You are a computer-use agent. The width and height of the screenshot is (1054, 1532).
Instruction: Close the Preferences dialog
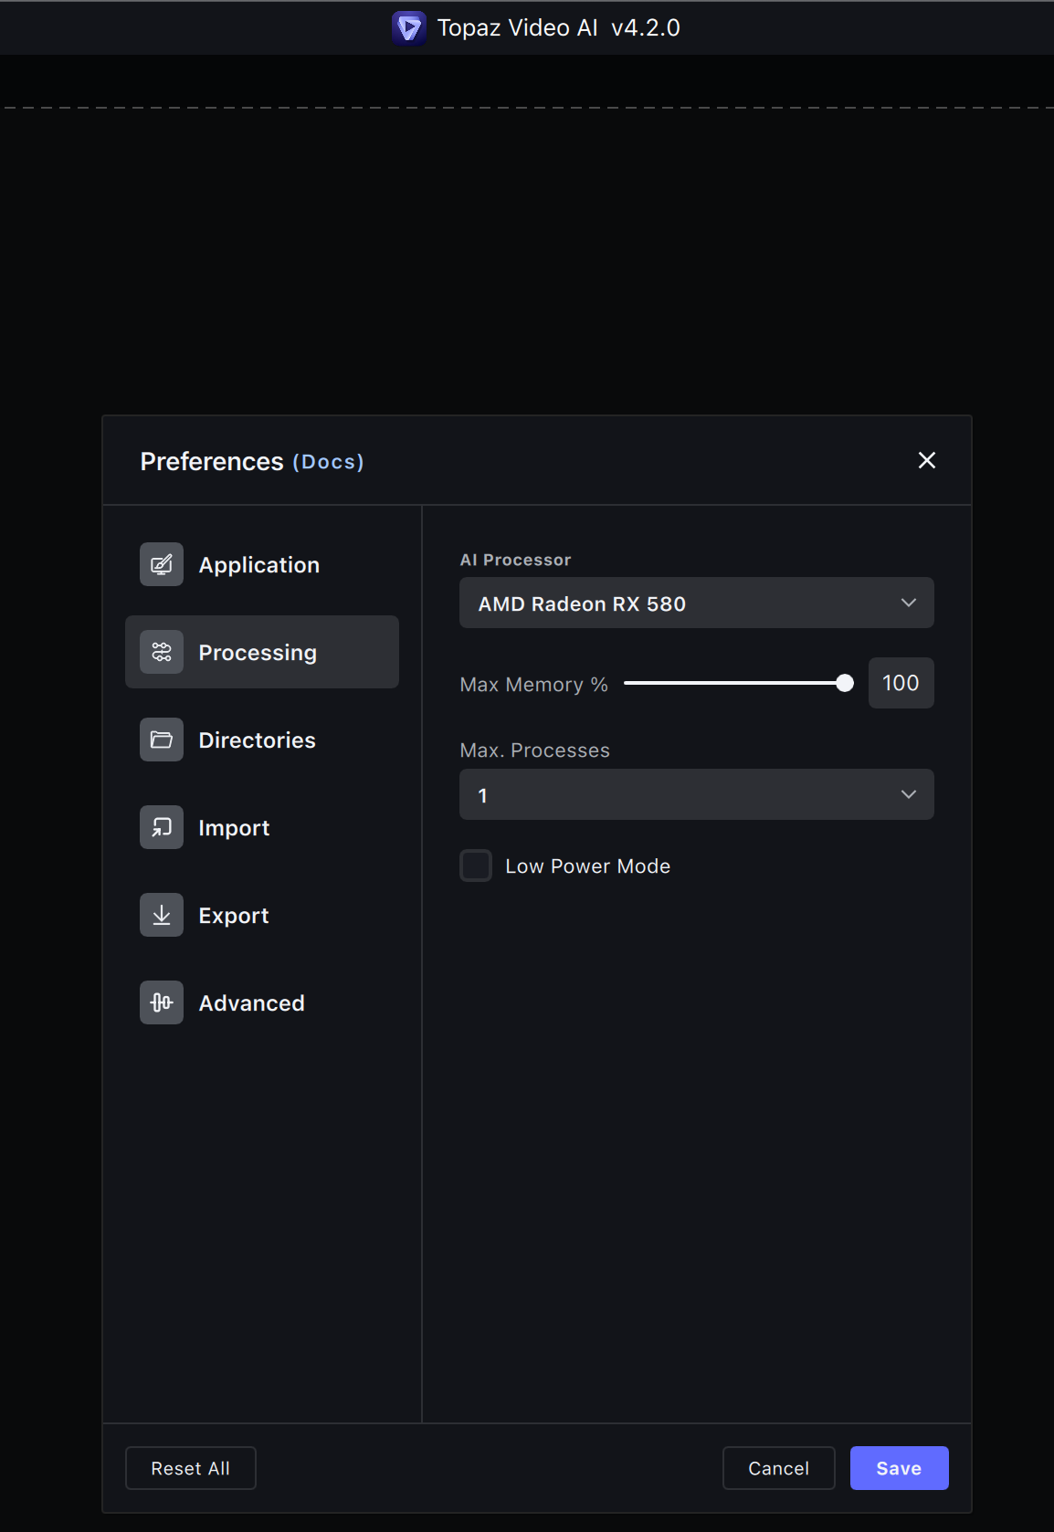pyautogui.click(x=926, y=460)
